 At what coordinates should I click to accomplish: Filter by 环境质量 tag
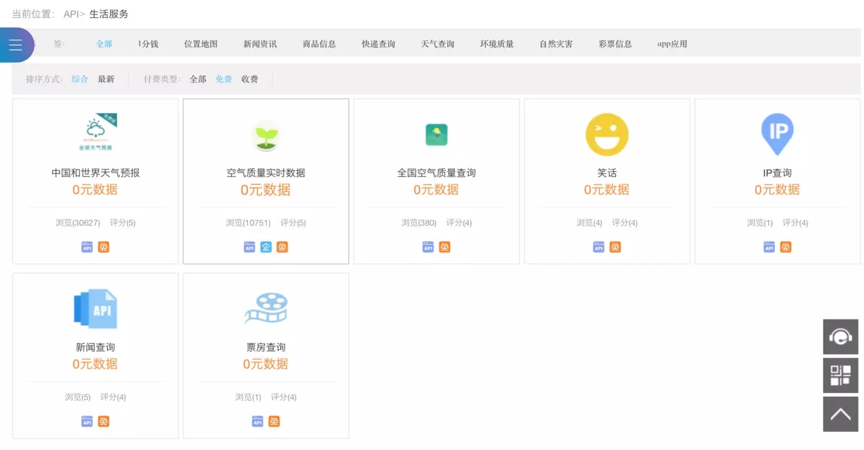coord(497,44)
